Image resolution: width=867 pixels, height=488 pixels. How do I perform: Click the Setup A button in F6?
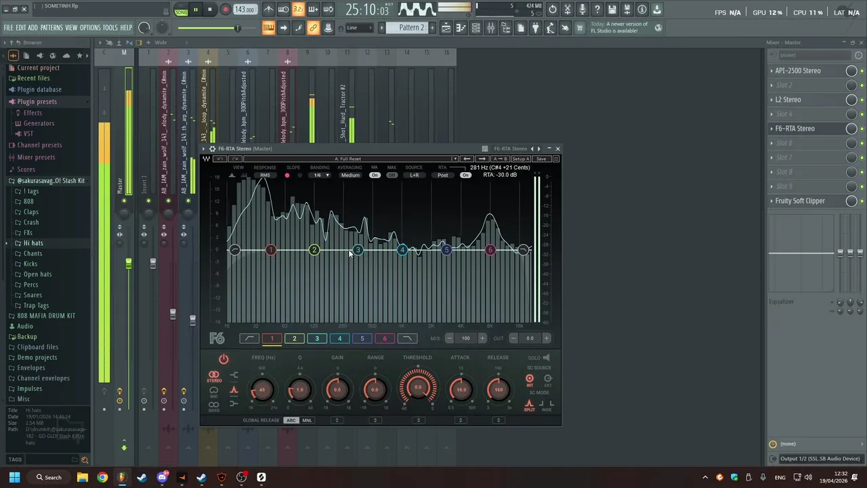(521, 159)
